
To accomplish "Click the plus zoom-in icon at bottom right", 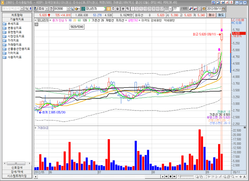I will (x=240, y=176).
